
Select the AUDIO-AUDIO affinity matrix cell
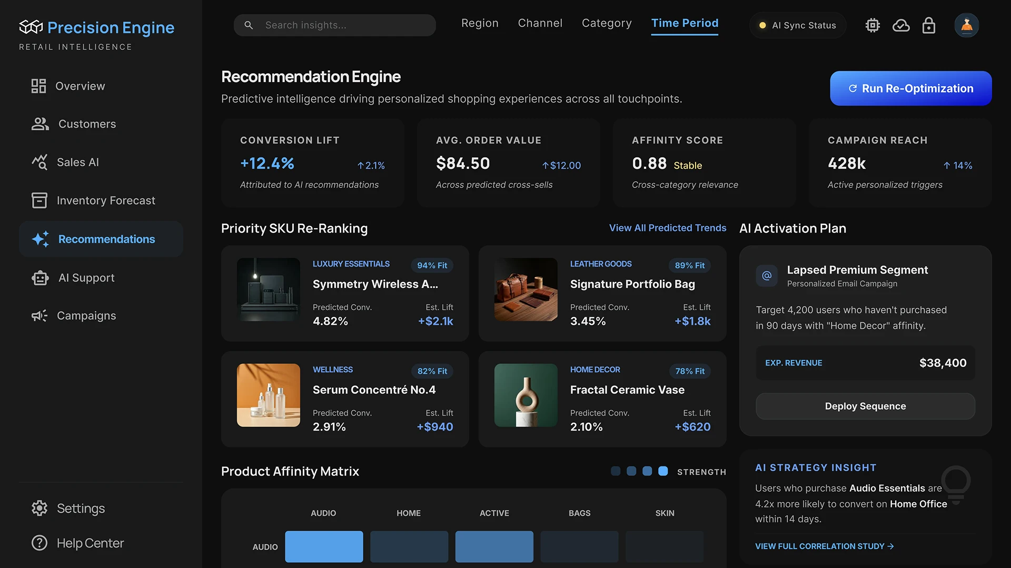pyautogui.click(x=323, y=546)
